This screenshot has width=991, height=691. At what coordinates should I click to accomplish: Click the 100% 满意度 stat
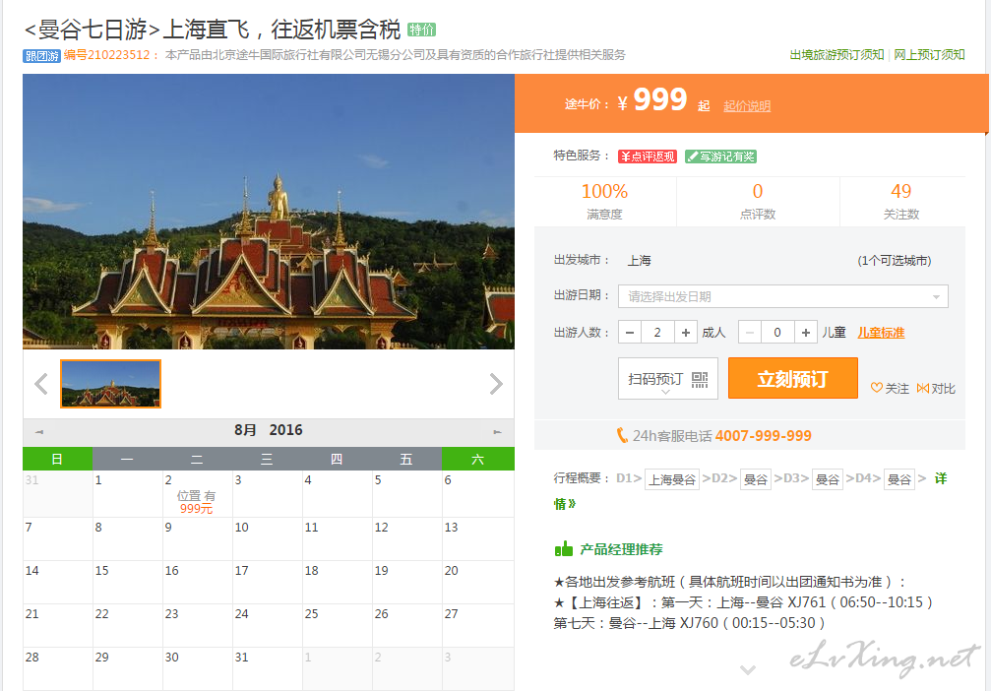605,201
